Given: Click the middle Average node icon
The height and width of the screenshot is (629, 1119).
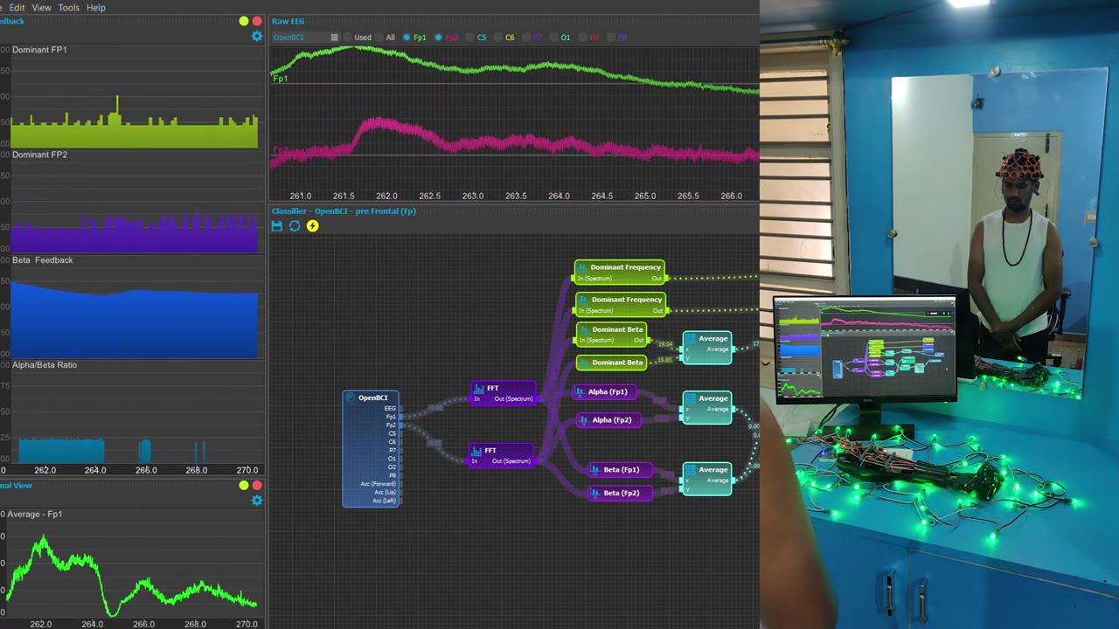Looking at the screenshot, I should tap(690, 398).
